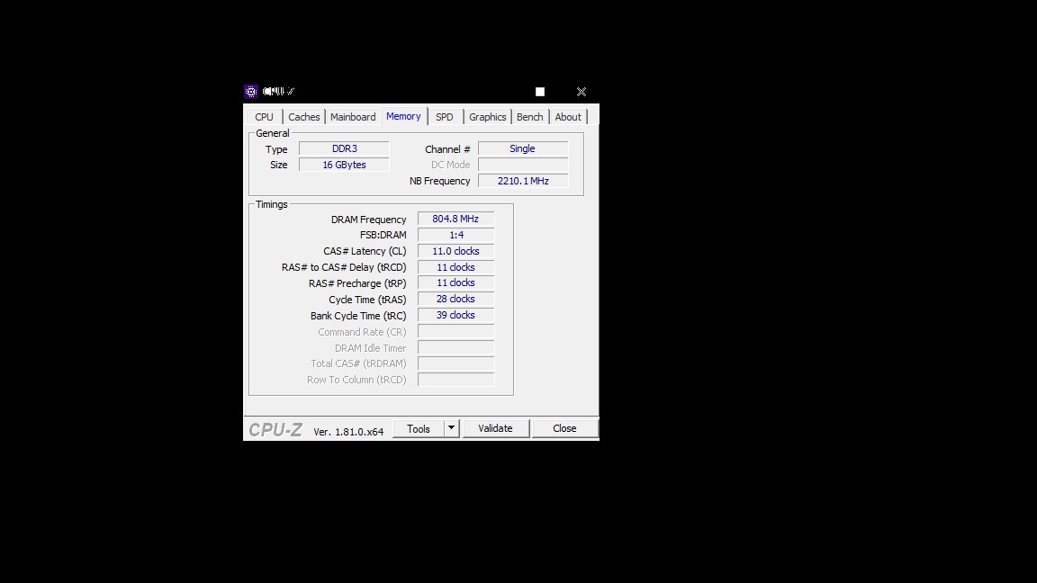Click the 'Size' label in General

(278, 165)
